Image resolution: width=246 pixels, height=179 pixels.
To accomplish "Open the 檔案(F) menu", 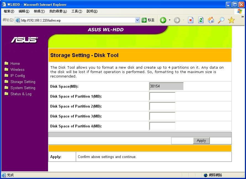I will tap(9, 11).
